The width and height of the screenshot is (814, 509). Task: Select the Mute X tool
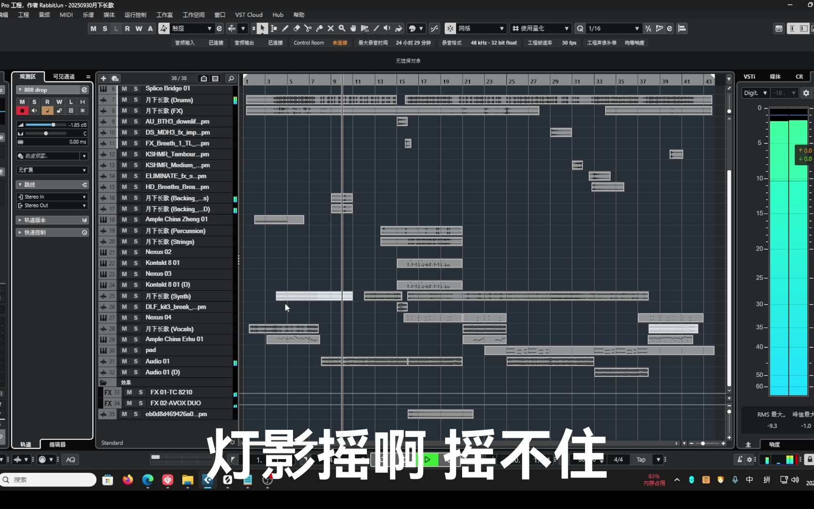[x=331, y=29]
